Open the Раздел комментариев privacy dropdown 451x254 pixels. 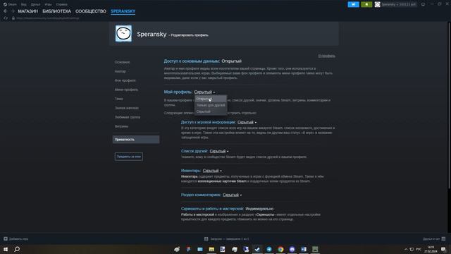(233, 195)
